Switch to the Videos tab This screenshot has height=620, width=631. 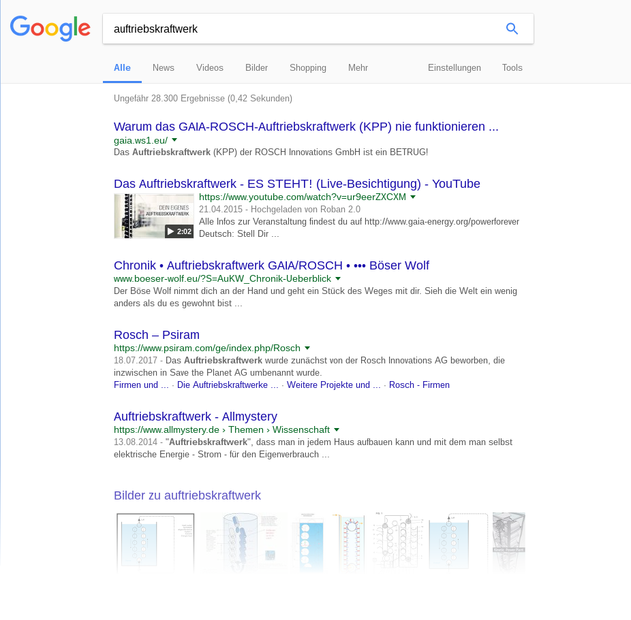pyautogui.click(x=209, y=67)
